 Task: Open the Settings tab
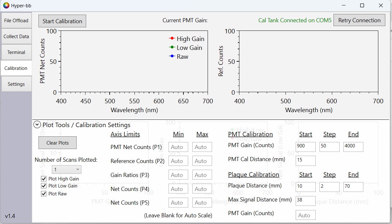(16, 84)
